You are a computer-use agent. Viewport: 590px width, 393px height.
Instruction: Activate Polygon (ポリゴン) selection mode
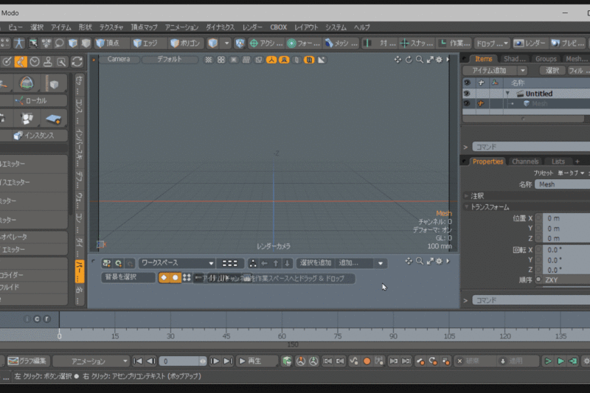pos(186,44)
